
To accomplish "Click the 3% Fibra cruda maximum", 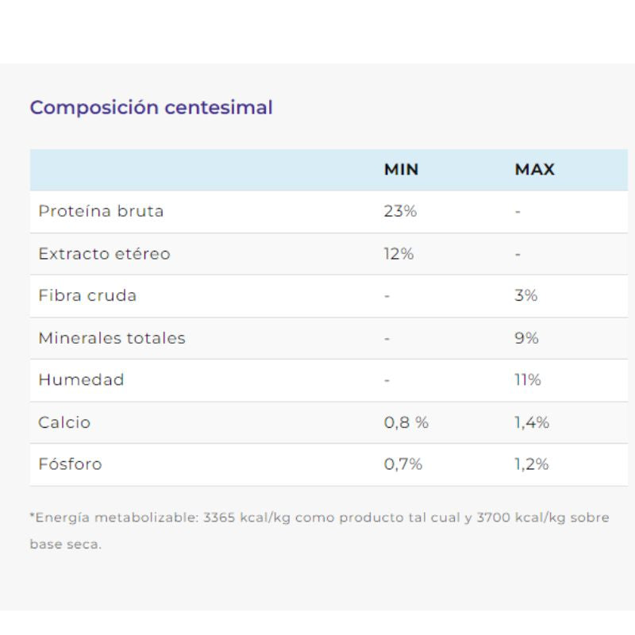I will (x=525, y=296).
